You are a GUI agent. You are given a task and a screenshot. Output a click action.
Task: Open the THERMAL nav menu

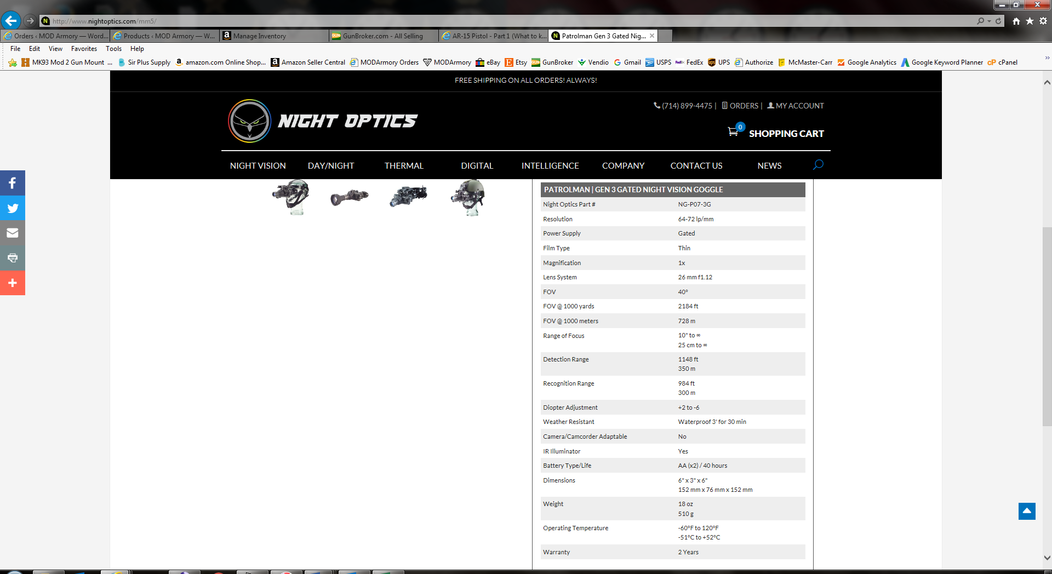404,165
